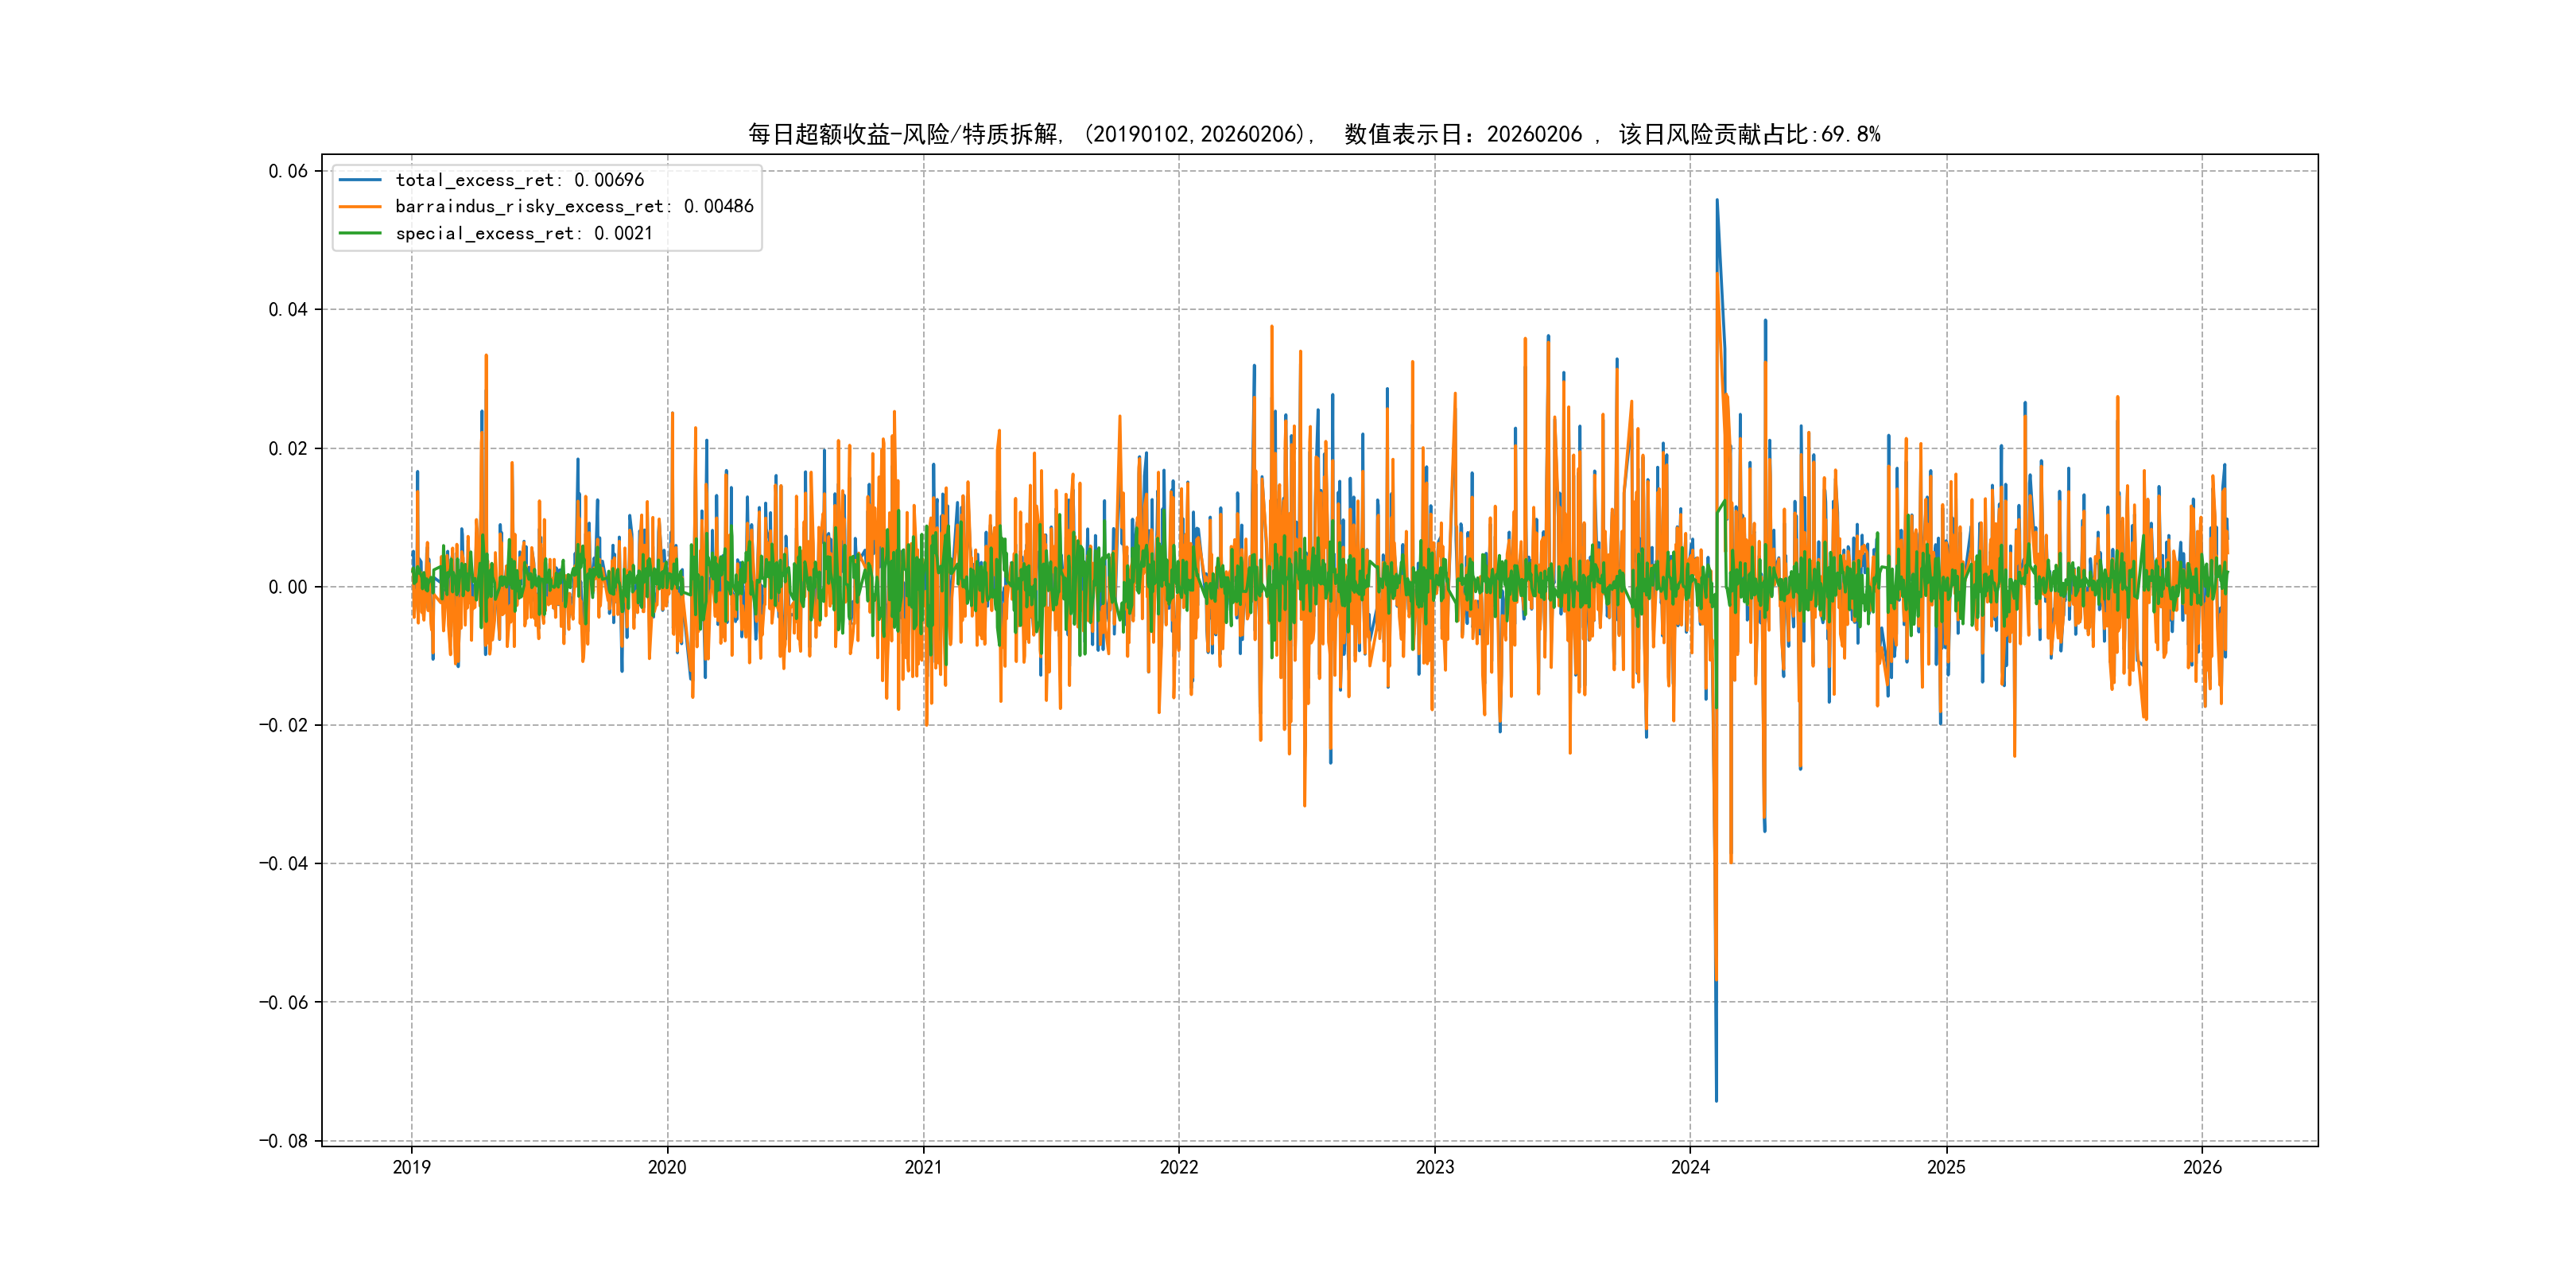Click the 2022 x-axis tick label
This screenshot has width=2576, height=1288.
(1178, 1167)
